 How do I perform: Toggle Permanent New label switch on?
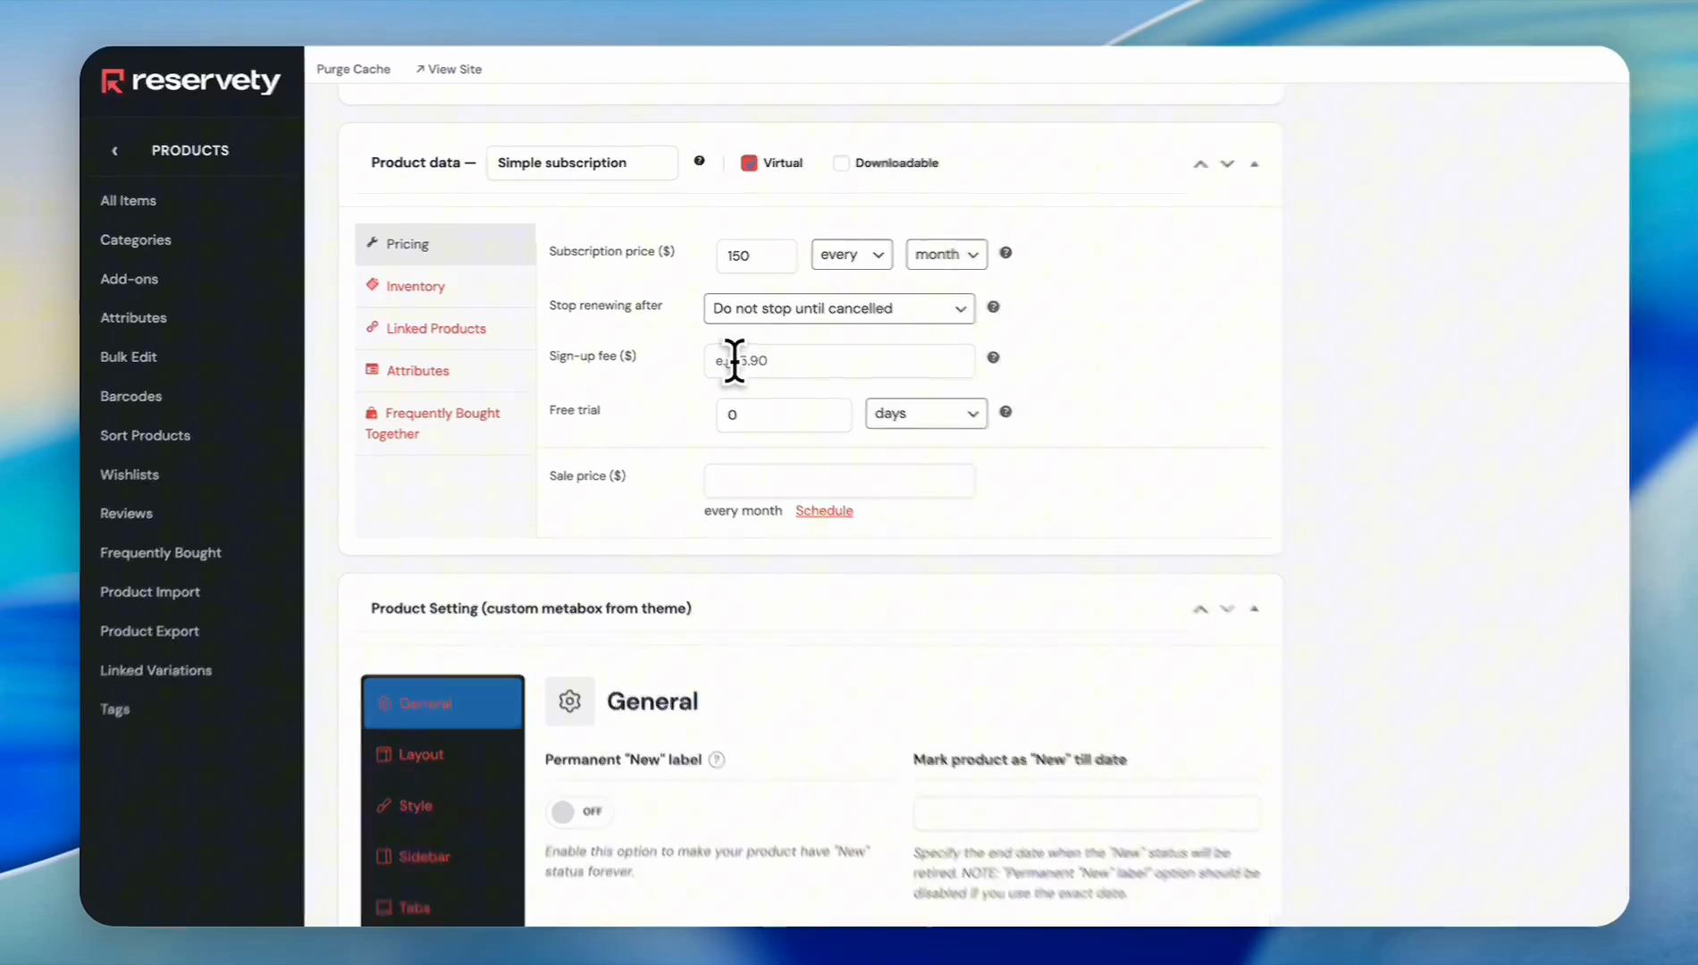point(577,812)
